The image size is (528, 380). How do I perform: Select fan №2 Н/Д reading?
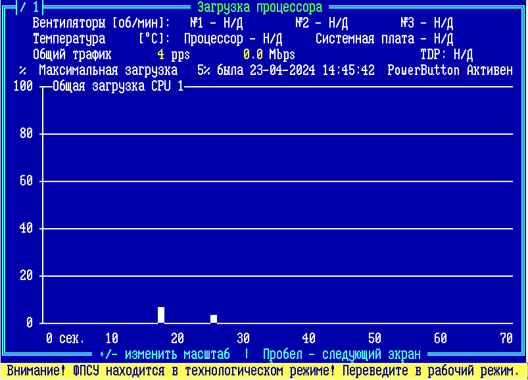click(322, 23)
